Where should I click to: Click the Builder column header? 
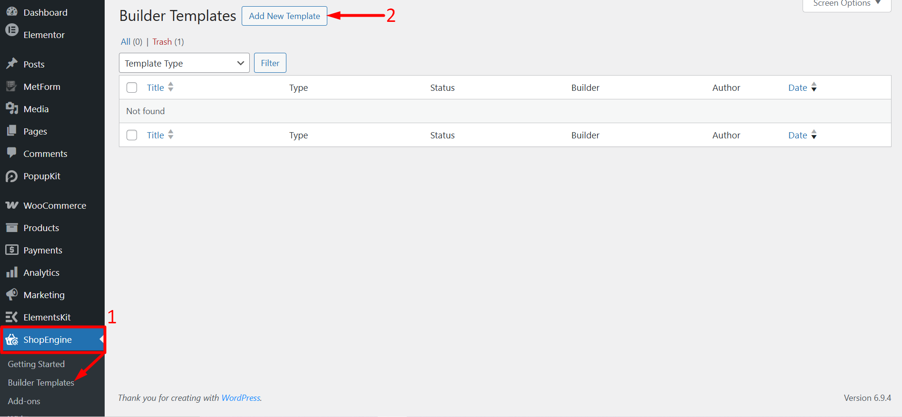pyautogui.click(x=585, y=87)
